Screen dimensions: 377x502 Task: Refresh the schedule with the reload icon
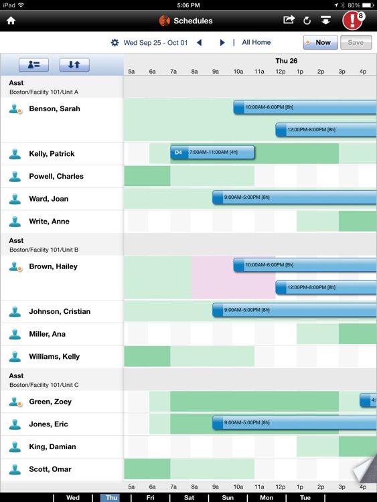[307, 21]
